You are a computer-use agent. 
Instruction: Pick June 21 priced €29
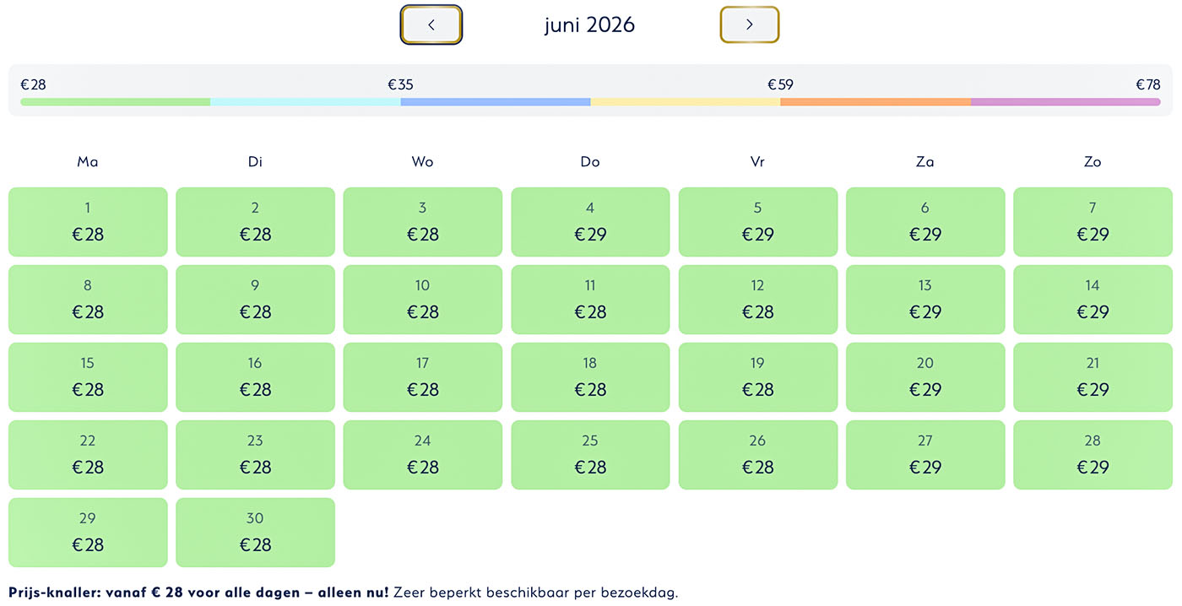tap(1093, 377)
